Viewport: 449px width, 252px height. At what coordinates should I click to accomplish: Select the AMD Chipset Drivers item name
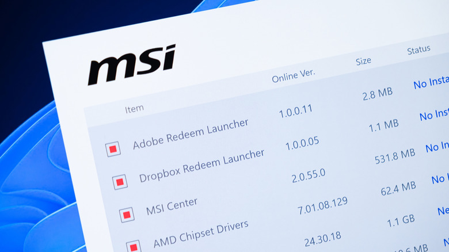tap(201, 234)
